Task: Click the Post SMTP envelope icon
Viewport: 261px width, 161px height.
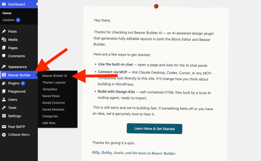Action: pos(4,127)
